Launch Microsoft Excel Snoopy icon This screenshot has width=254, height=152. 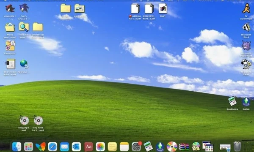[246, 64]
